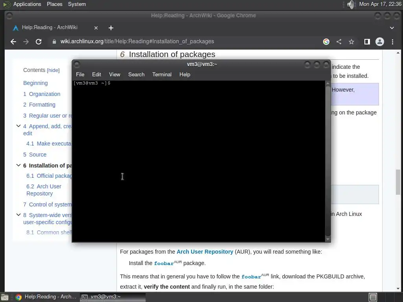Open the System menu in top panel
Screen dimensions: 403x302
[77, 4]
